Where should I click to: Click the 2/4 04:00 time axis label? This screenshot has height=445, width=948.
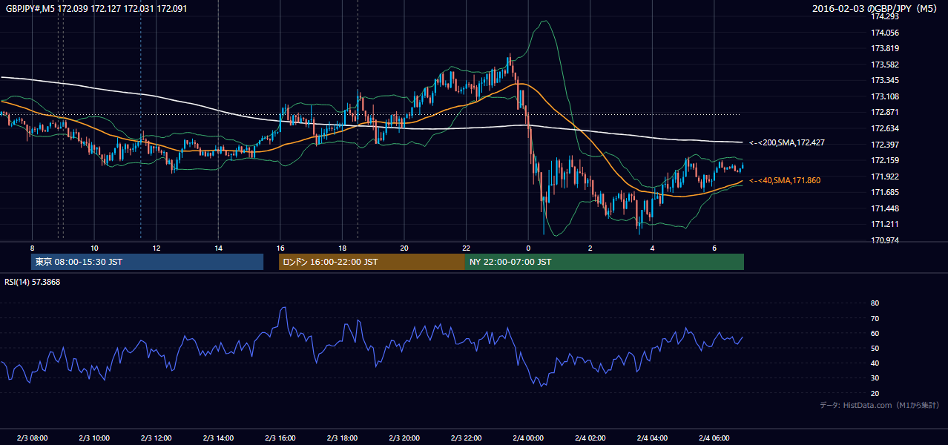652,438
